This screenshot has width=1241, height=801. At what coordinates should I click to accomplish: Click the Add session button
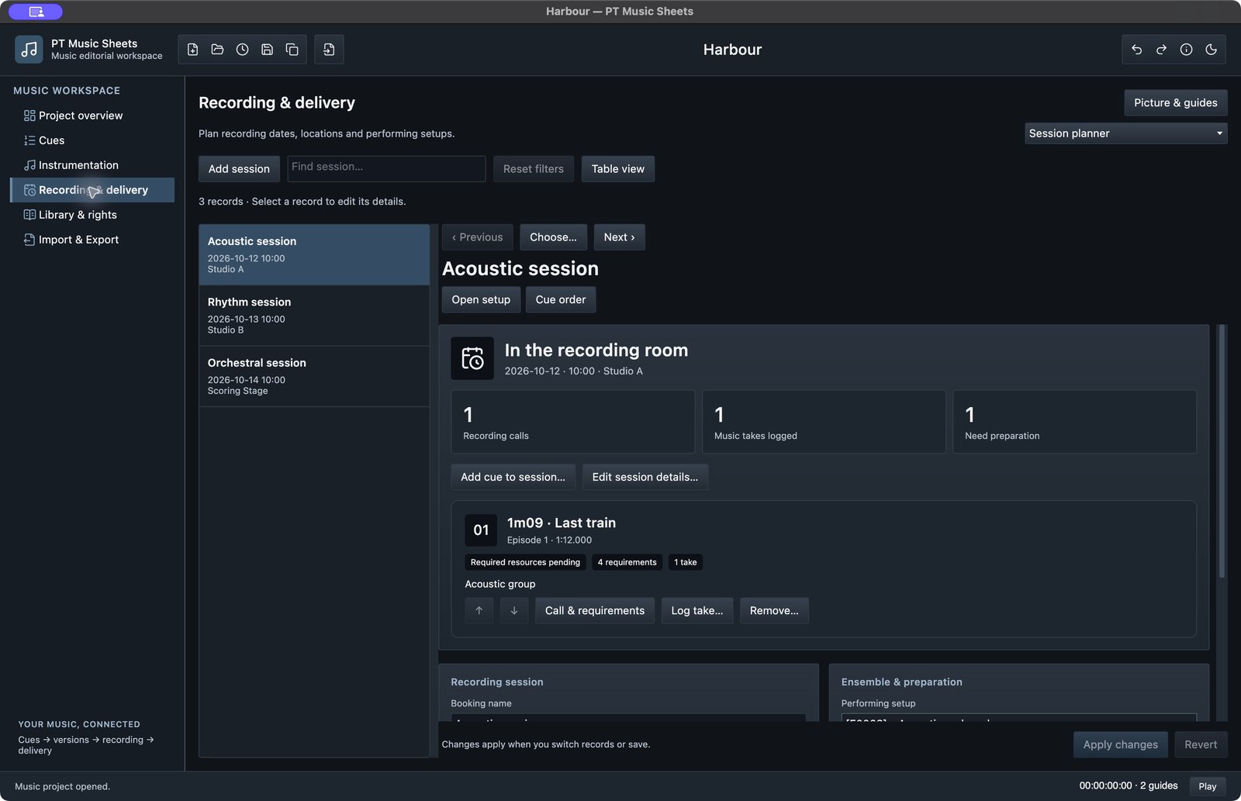click(x=239, y=169)
